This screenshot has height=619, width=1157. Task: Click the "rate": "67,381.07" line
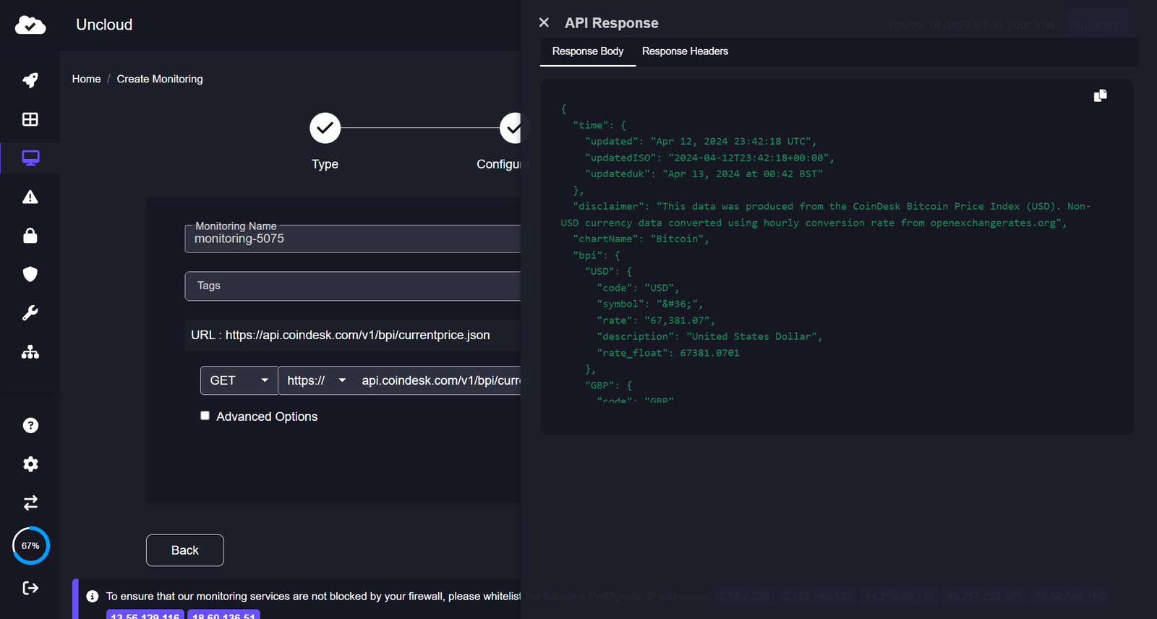pos(656,320)
